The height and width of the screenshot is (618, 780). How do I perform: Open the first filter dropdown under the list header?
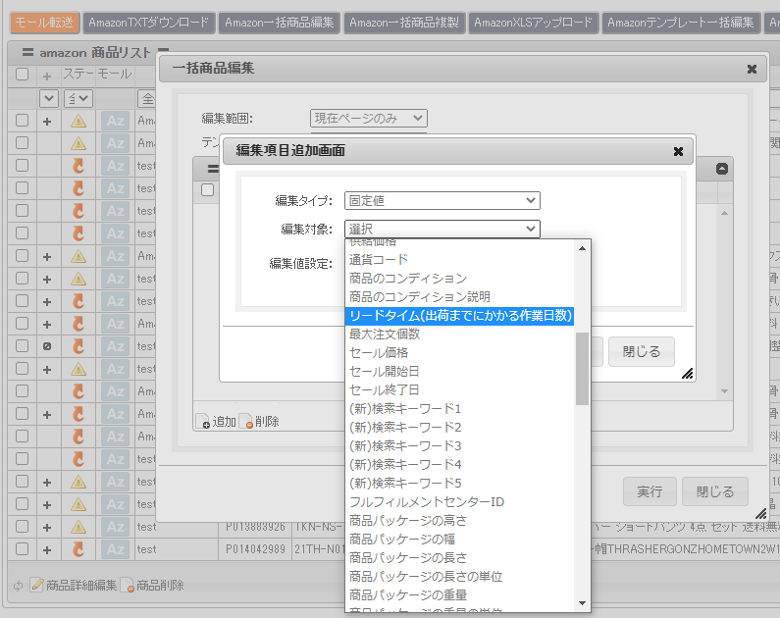pos(49,98)
